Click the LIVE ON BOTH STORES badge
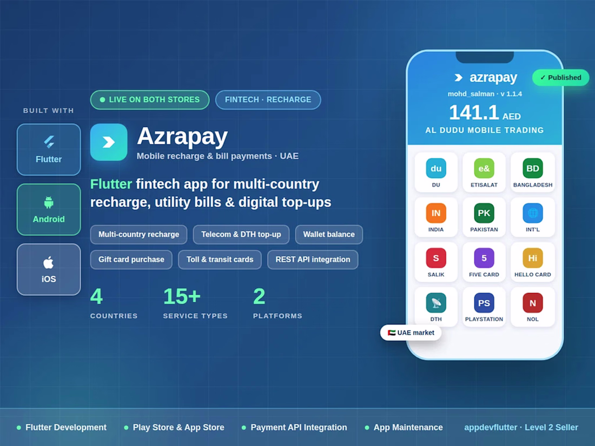595x446 pixels. [x=149, y=100]
